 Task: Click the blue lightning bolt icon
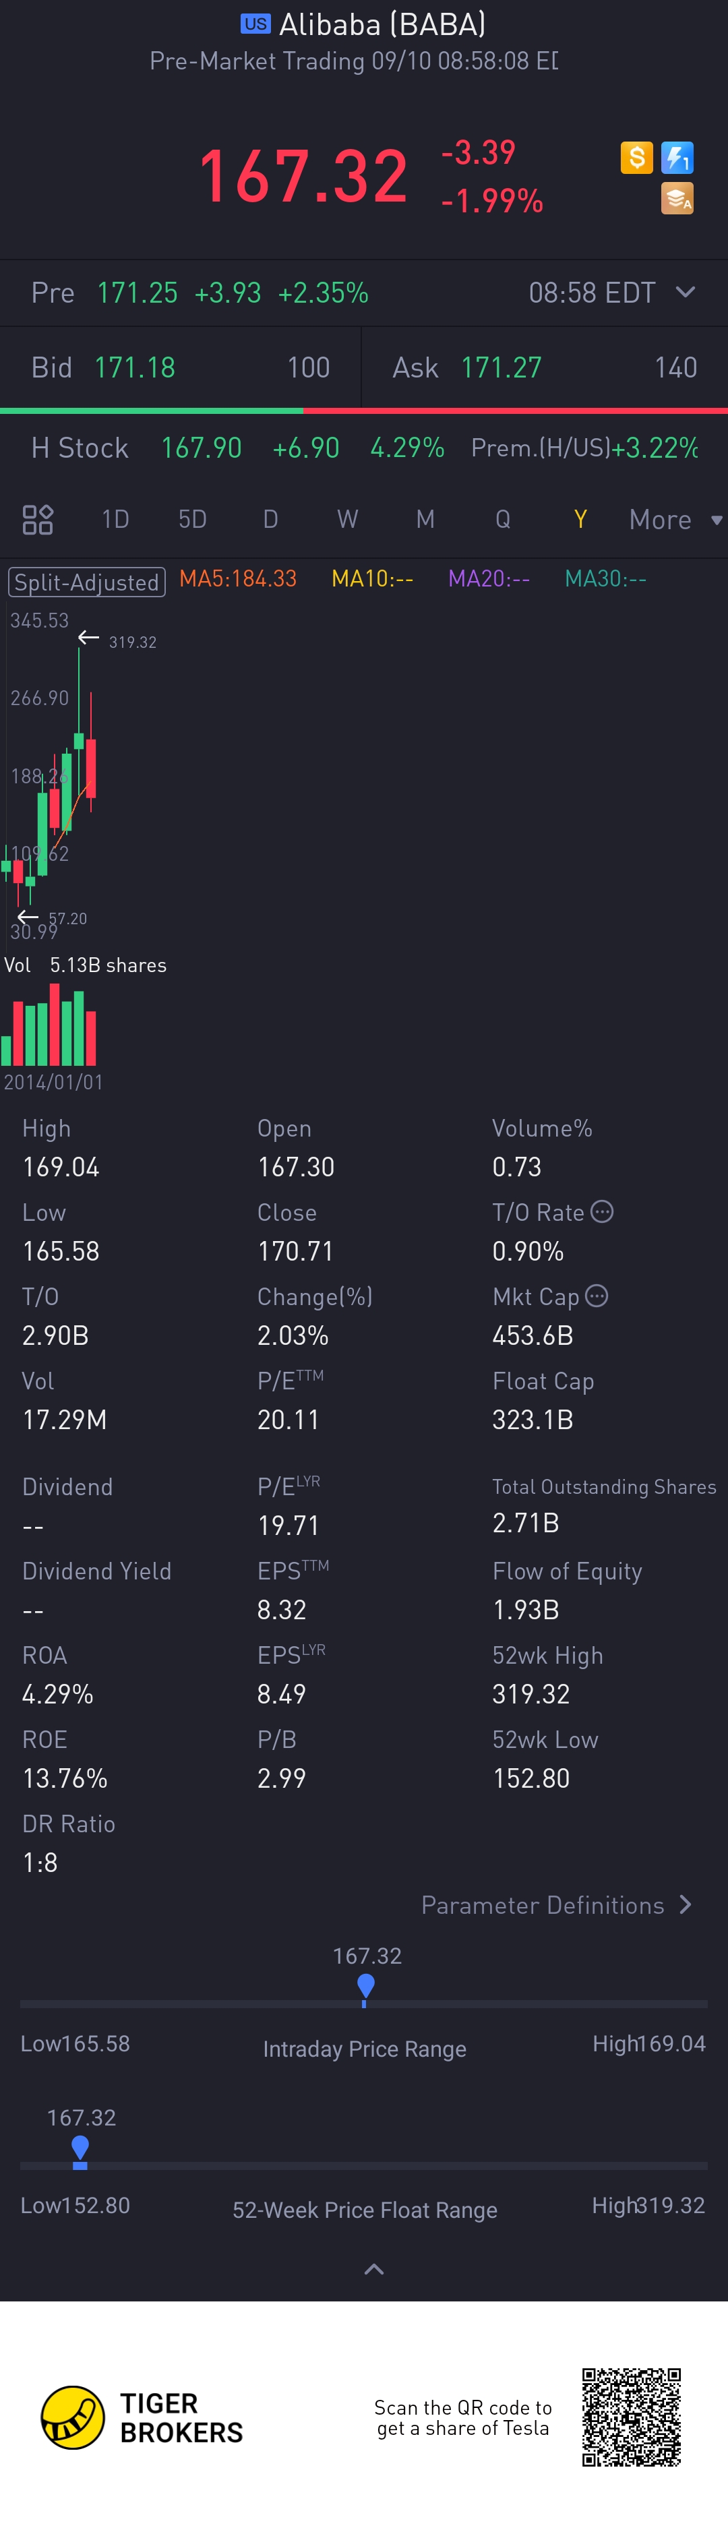pyautogui.click(x=677, y=157)
